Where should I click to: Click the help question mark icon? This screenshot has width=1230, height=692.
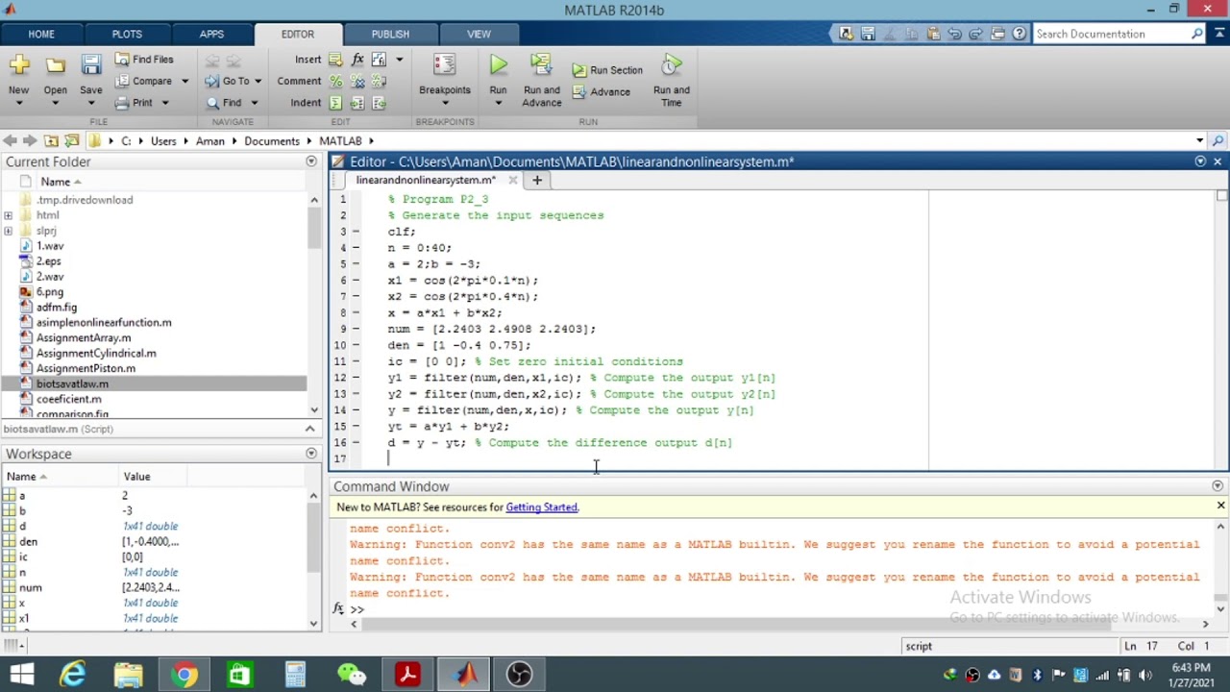[1019, 34]
